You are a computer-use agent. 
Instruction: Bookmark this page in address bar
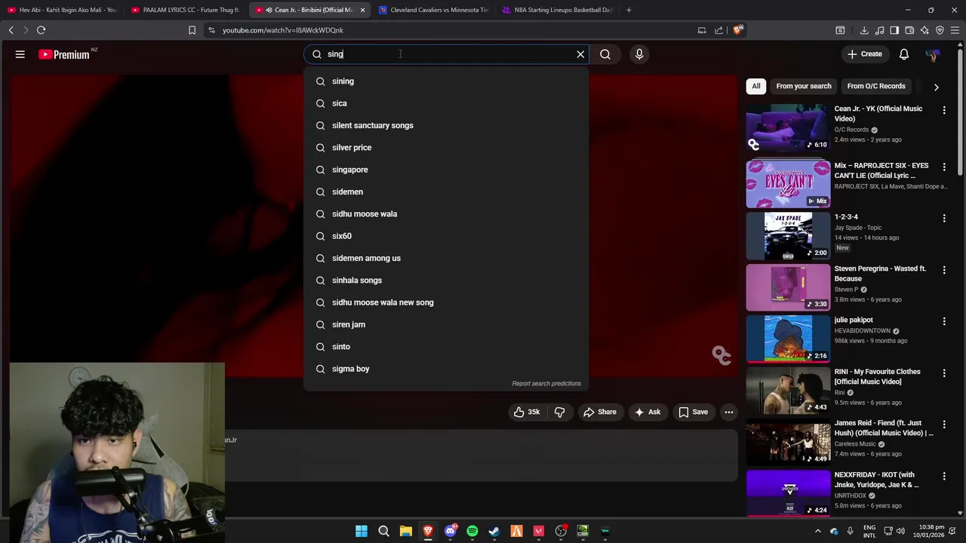(192, 30)
